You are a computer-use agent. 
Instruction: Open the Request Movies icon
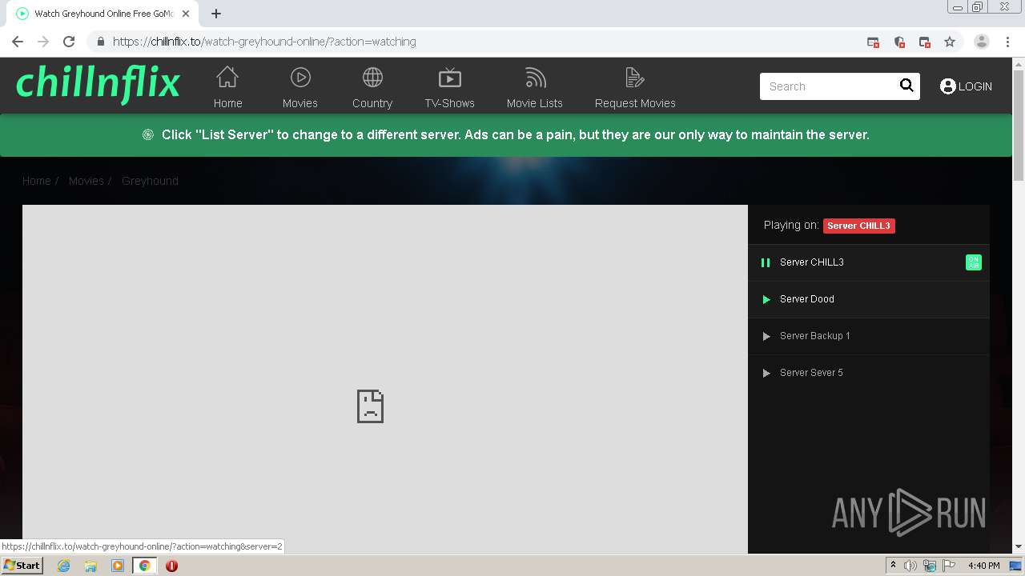(x=635, y=78)
